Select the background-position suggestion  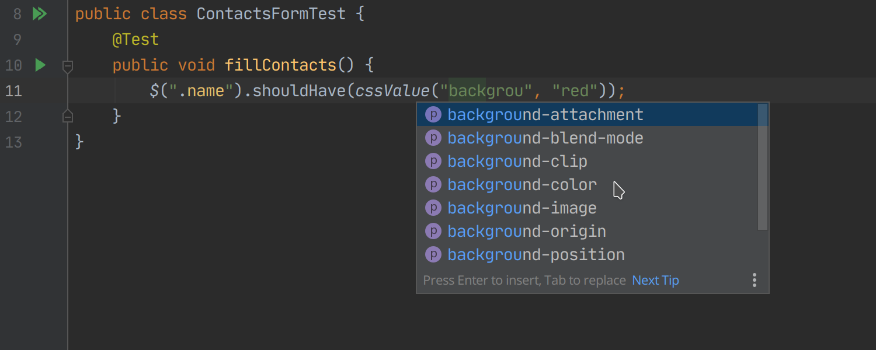(x=587, y=254)
